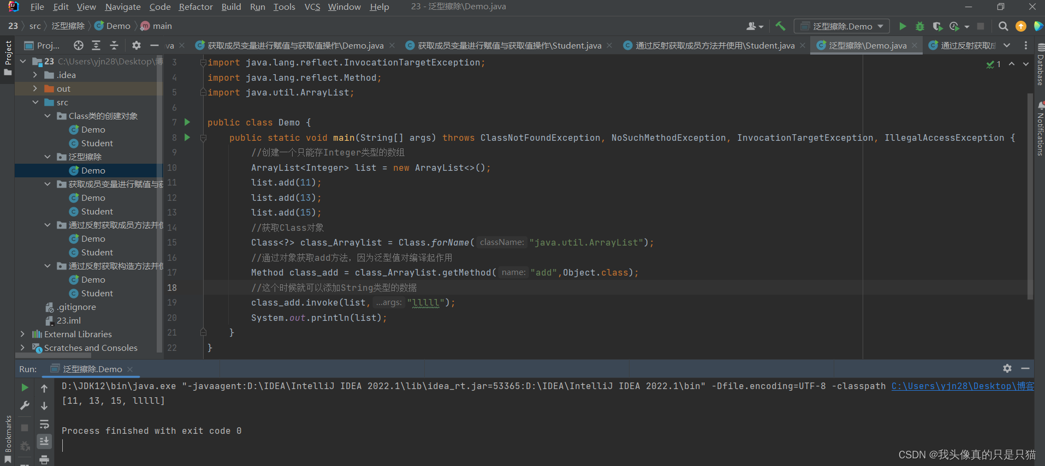Viewport: 1045px width, 466px height.
Task: Click run gutter arrow beside main method
Action: tap(187, 138)
